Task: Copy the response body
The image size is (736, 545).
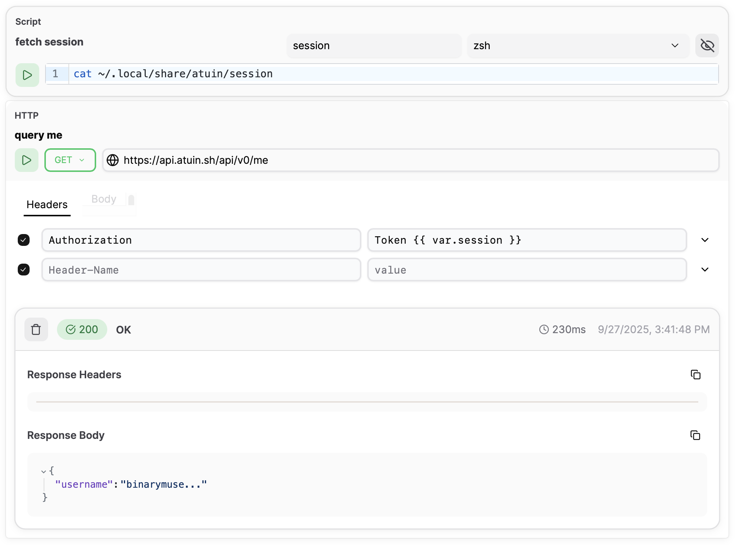Action: pos(695,435)
